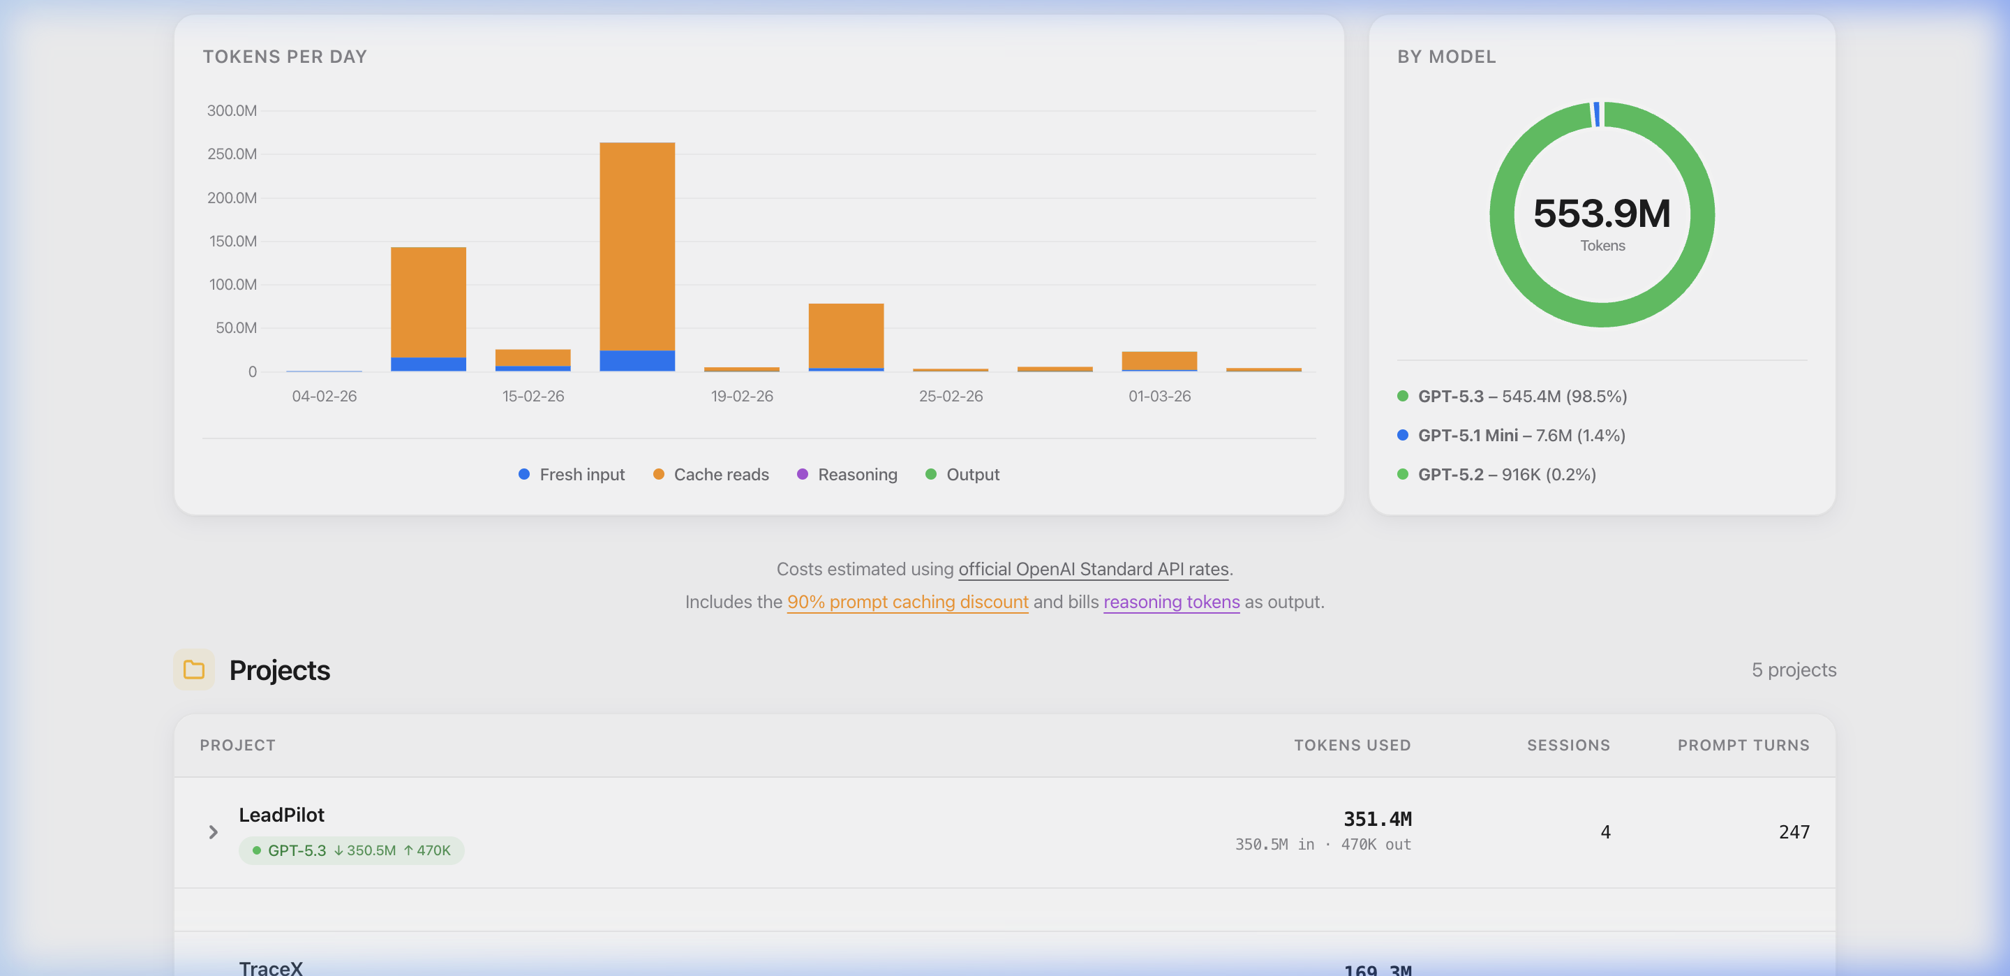This screenshot has width=2010, height=976.
Task: Sort by Prompt Turns column header
Action: tap(1743, 745)
